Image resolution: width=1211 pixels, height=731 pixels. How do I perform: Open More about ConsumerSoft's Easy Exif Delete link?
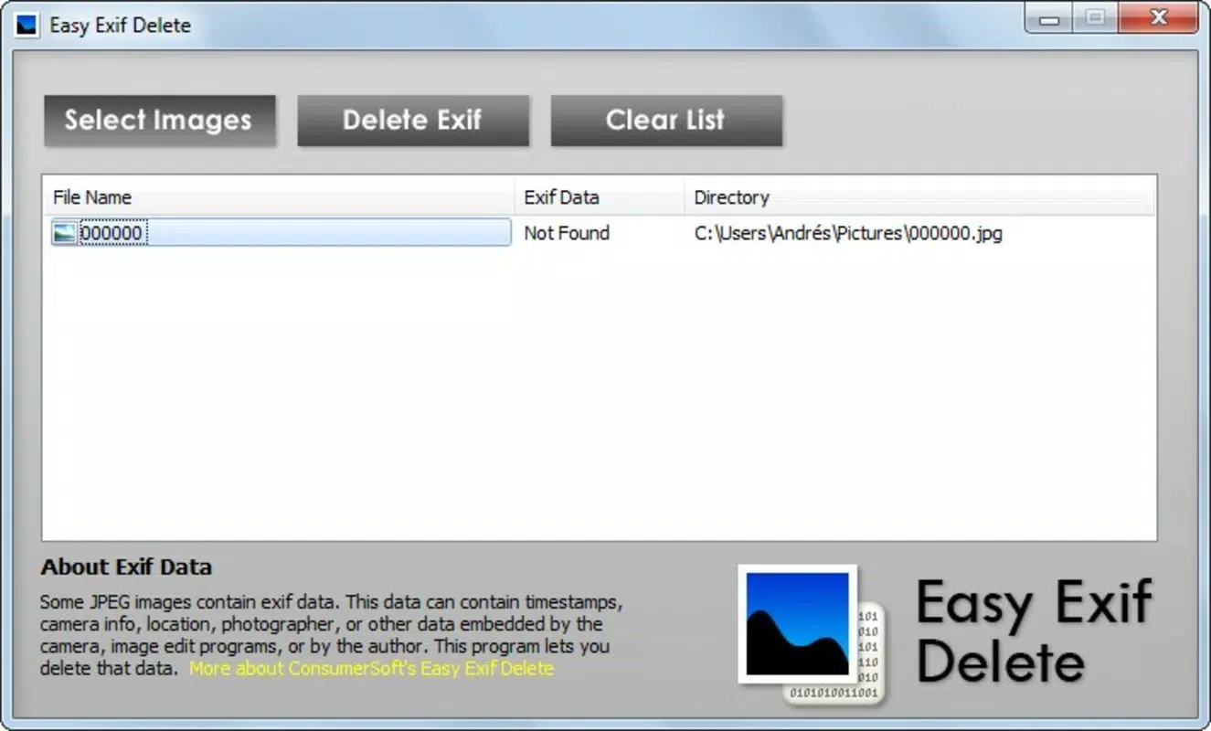(371, 668)
